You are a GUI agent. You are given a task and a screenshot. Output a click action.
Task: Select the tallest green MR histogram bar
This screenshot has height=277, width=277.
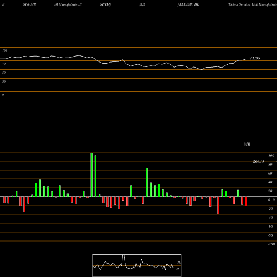(x=91, y=175)
